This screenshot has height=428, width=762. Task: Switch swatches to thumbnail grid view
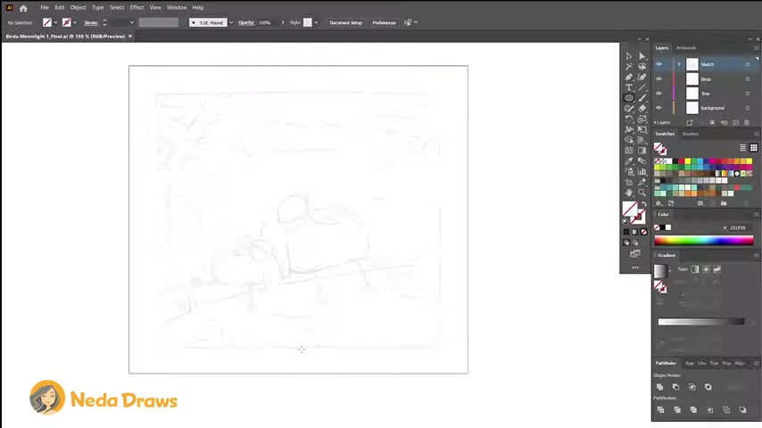pos(754,148)
